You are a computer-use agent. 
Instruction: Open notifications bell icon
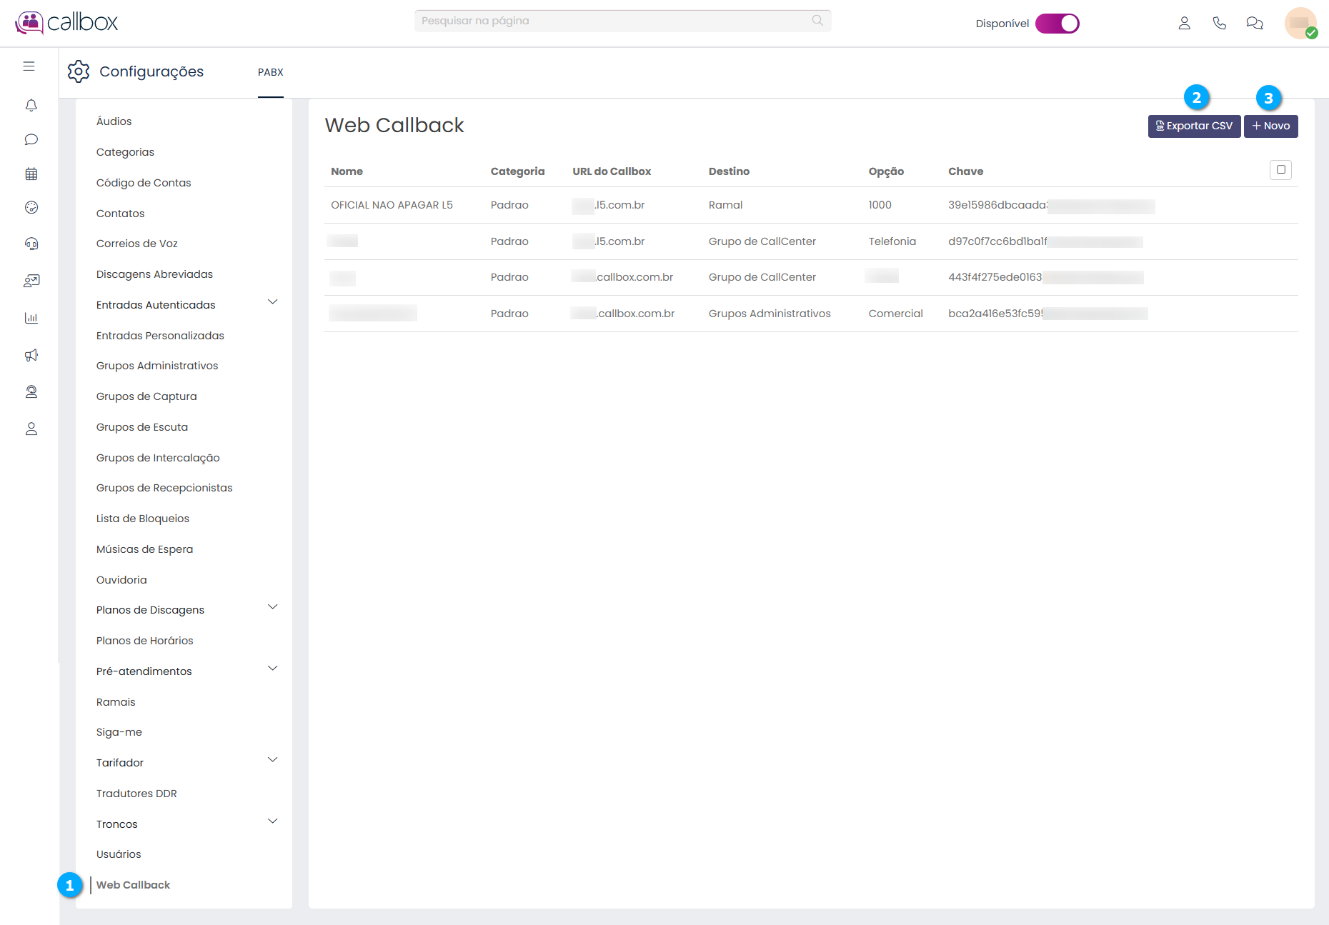(31, 106)
